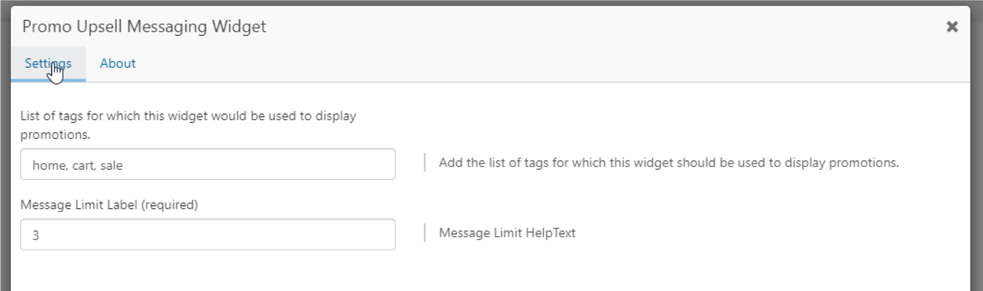
Task: Click the "List of tags" field label
Action: tap(188, 116)
